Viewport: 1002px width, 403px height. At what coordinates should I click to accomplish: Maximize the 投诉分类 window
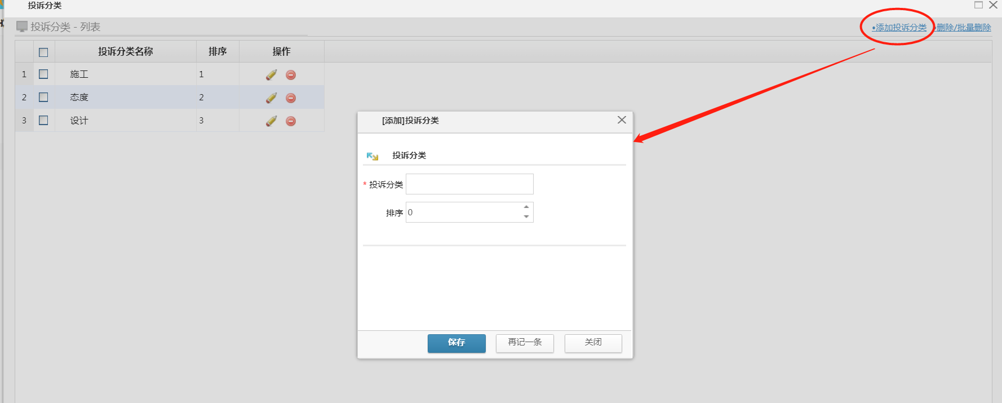978,5
